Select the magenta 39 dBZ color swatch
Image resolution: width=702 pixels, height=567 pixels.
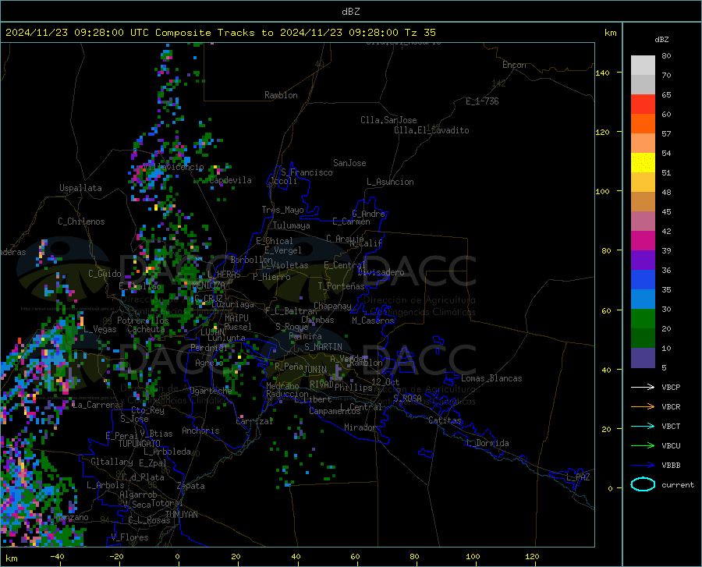643,241
